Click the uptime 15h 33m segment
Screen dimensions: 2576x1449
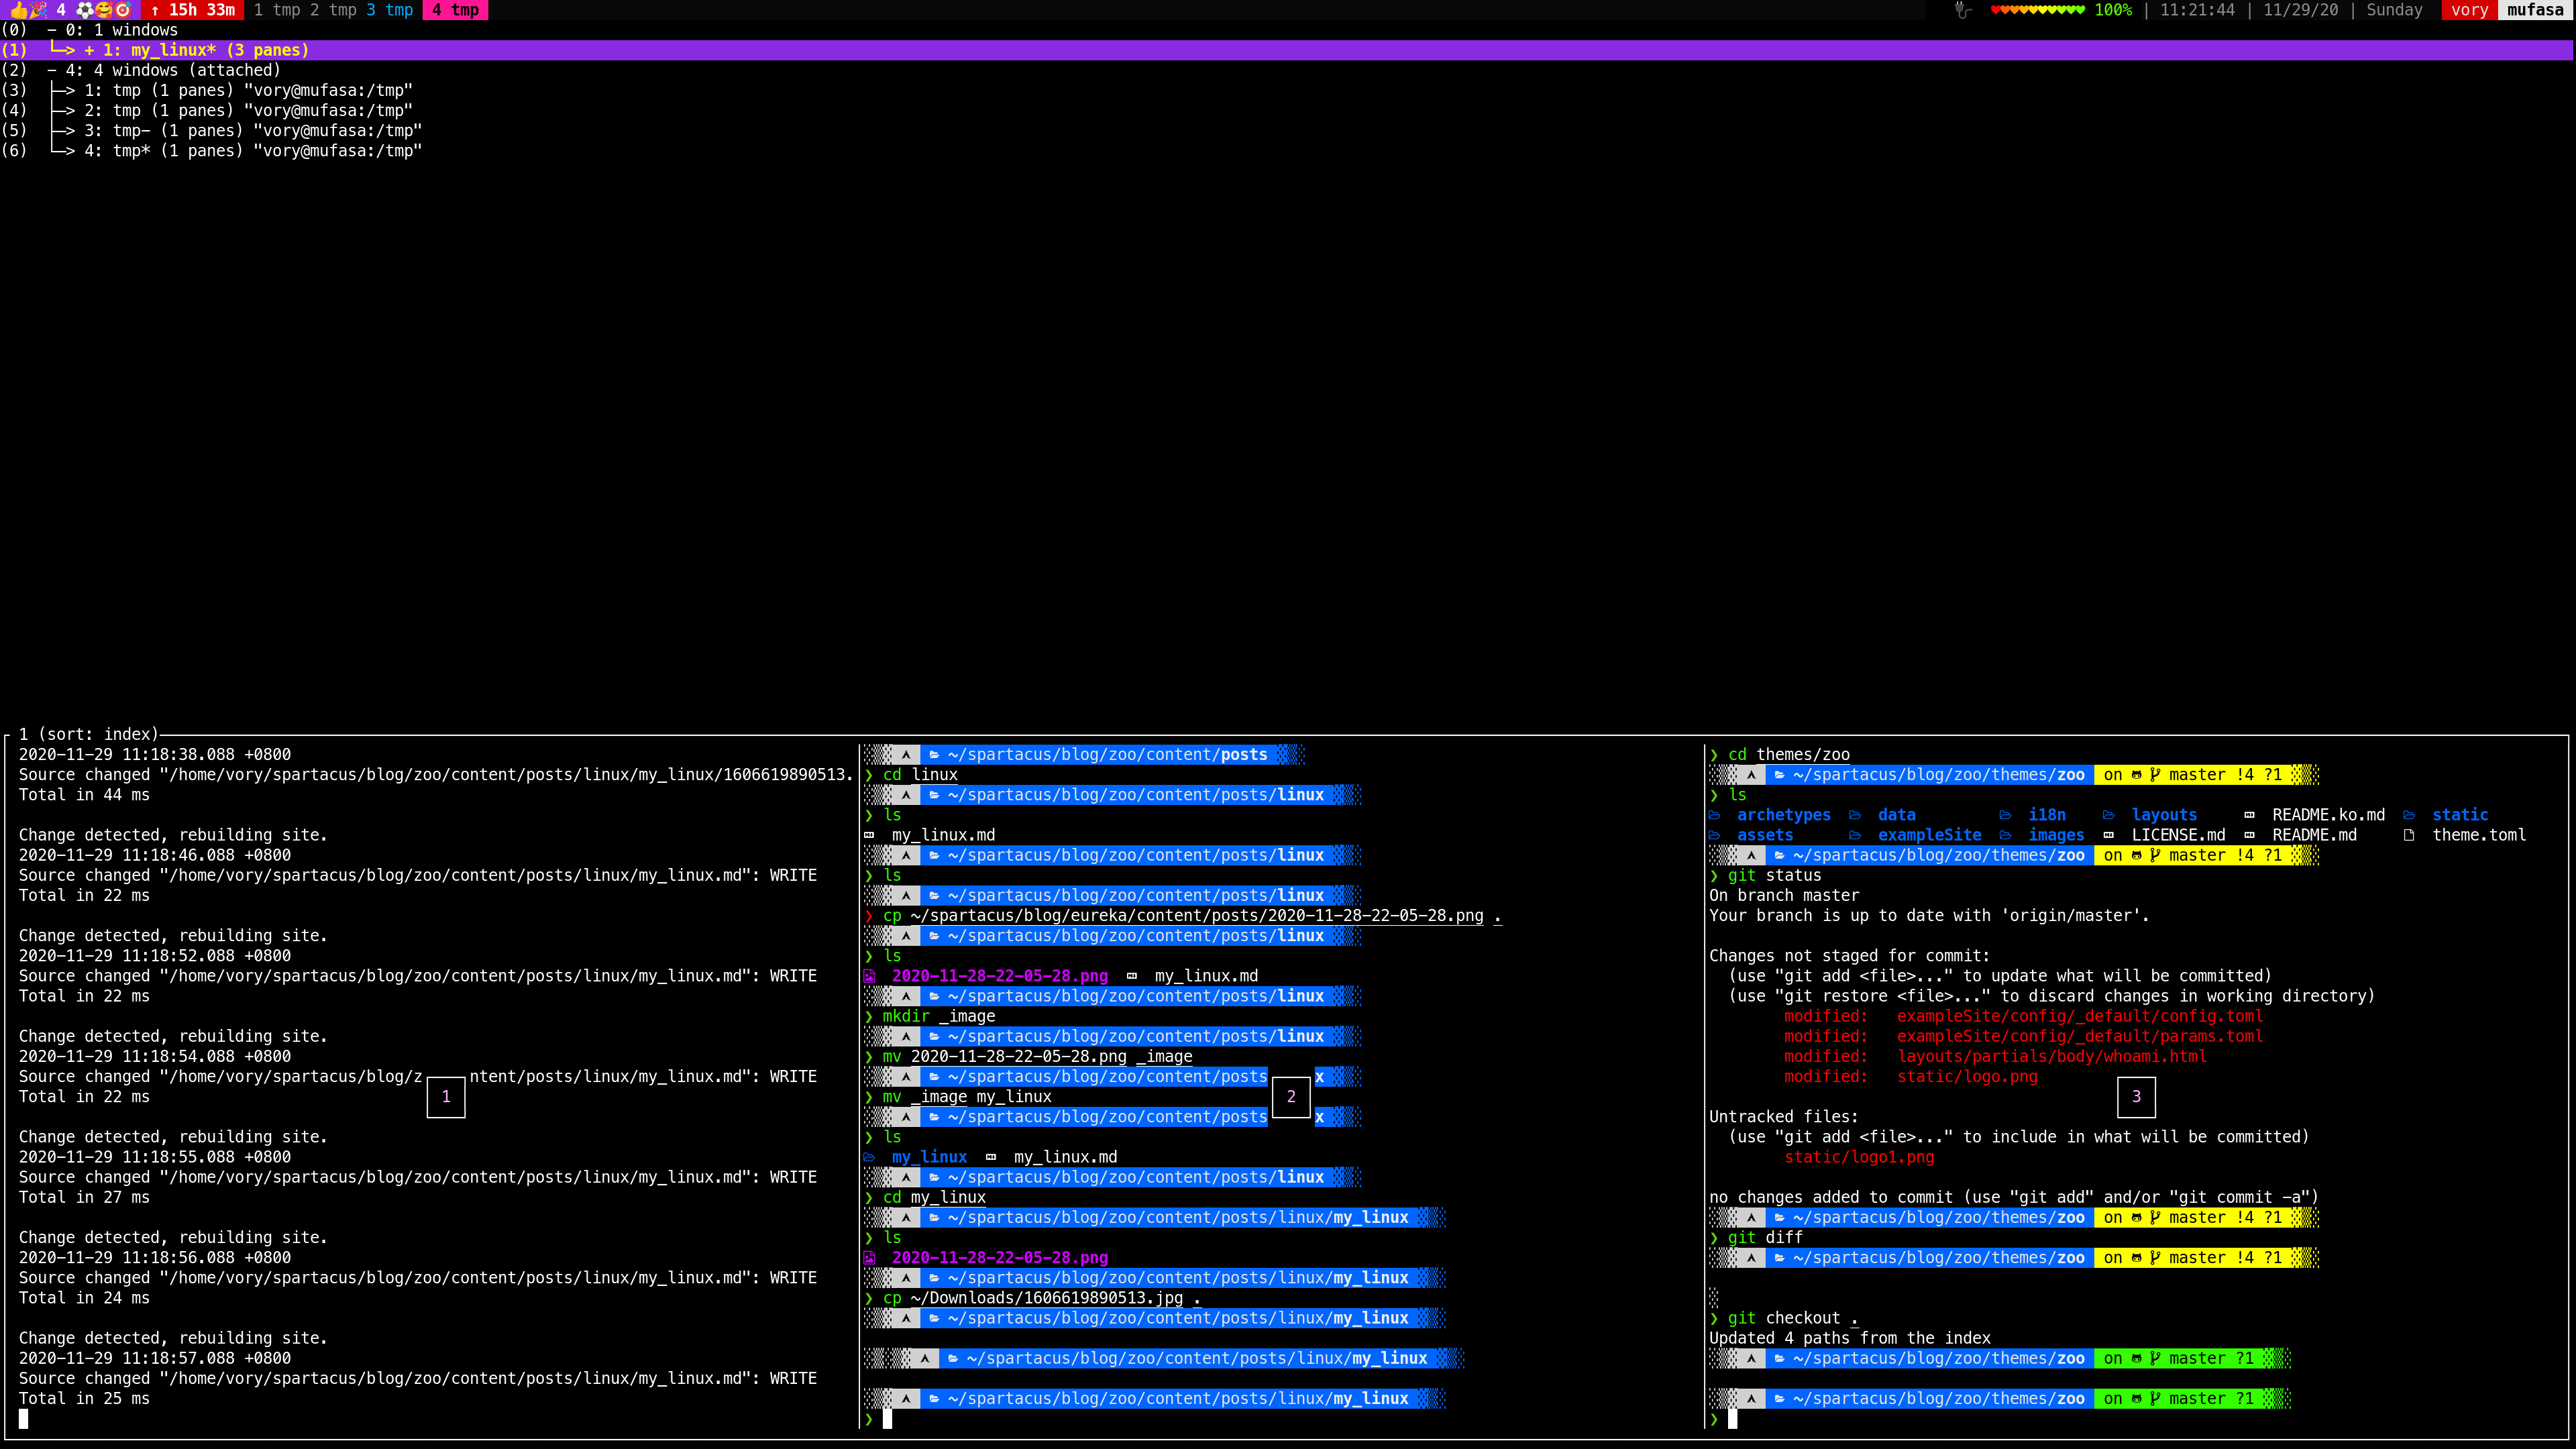click(193, 10)
